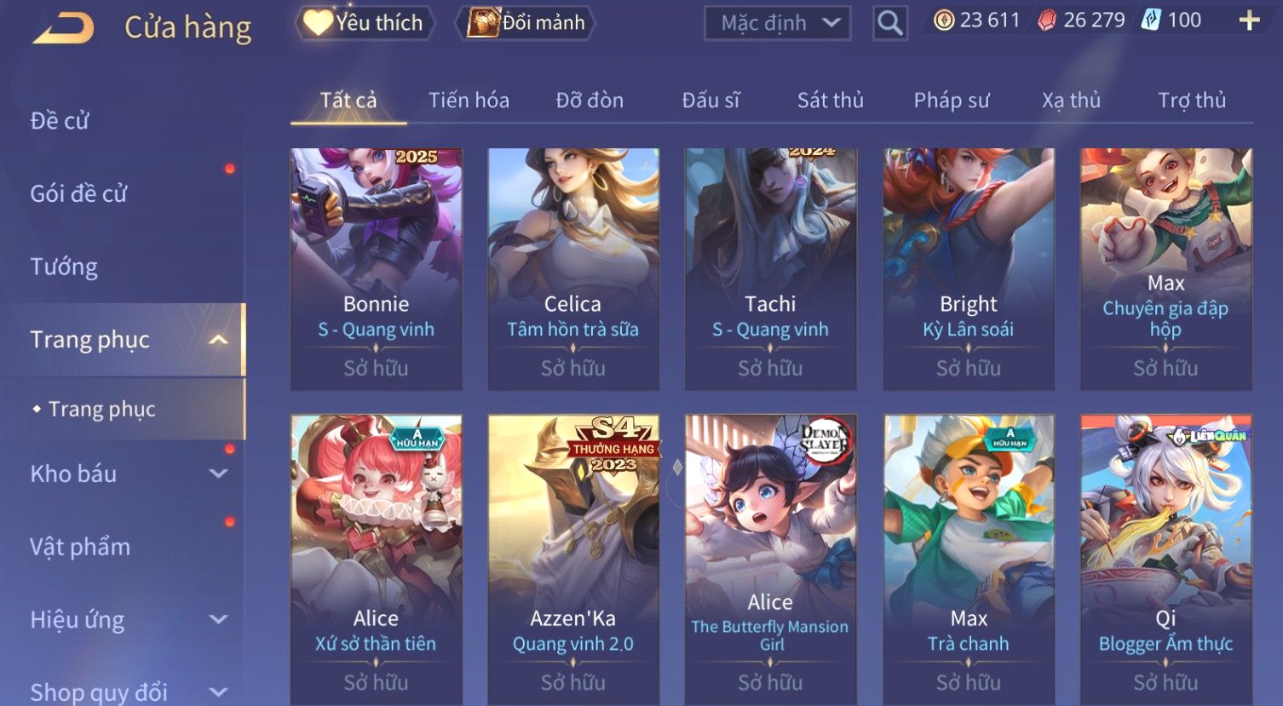Expand the Hiệu ứng sidebar section
The width and height of the screenshot is (1283, 706).
(x=219, y=619)
